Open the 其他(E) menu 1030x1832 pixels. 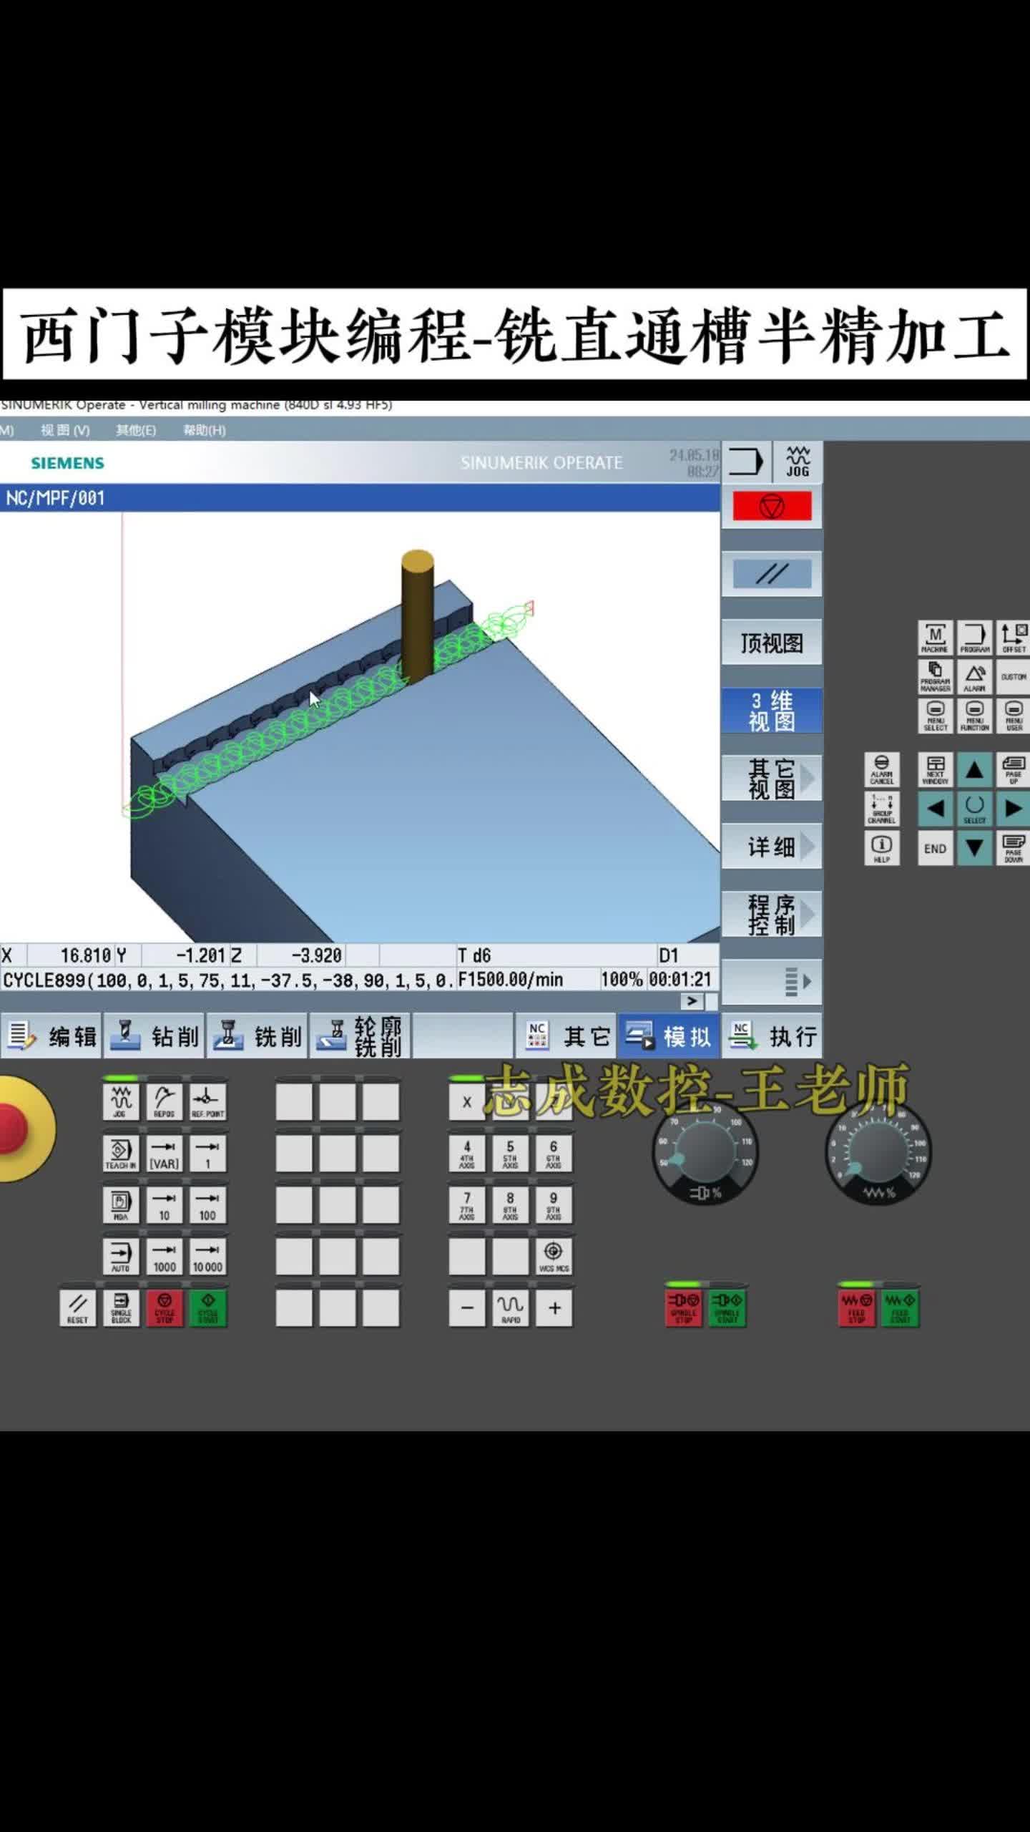136,430
